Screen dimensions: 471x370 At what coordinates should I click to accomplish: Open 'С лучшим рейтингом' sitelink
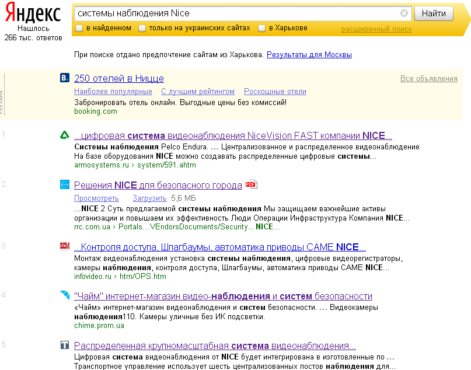198,91
